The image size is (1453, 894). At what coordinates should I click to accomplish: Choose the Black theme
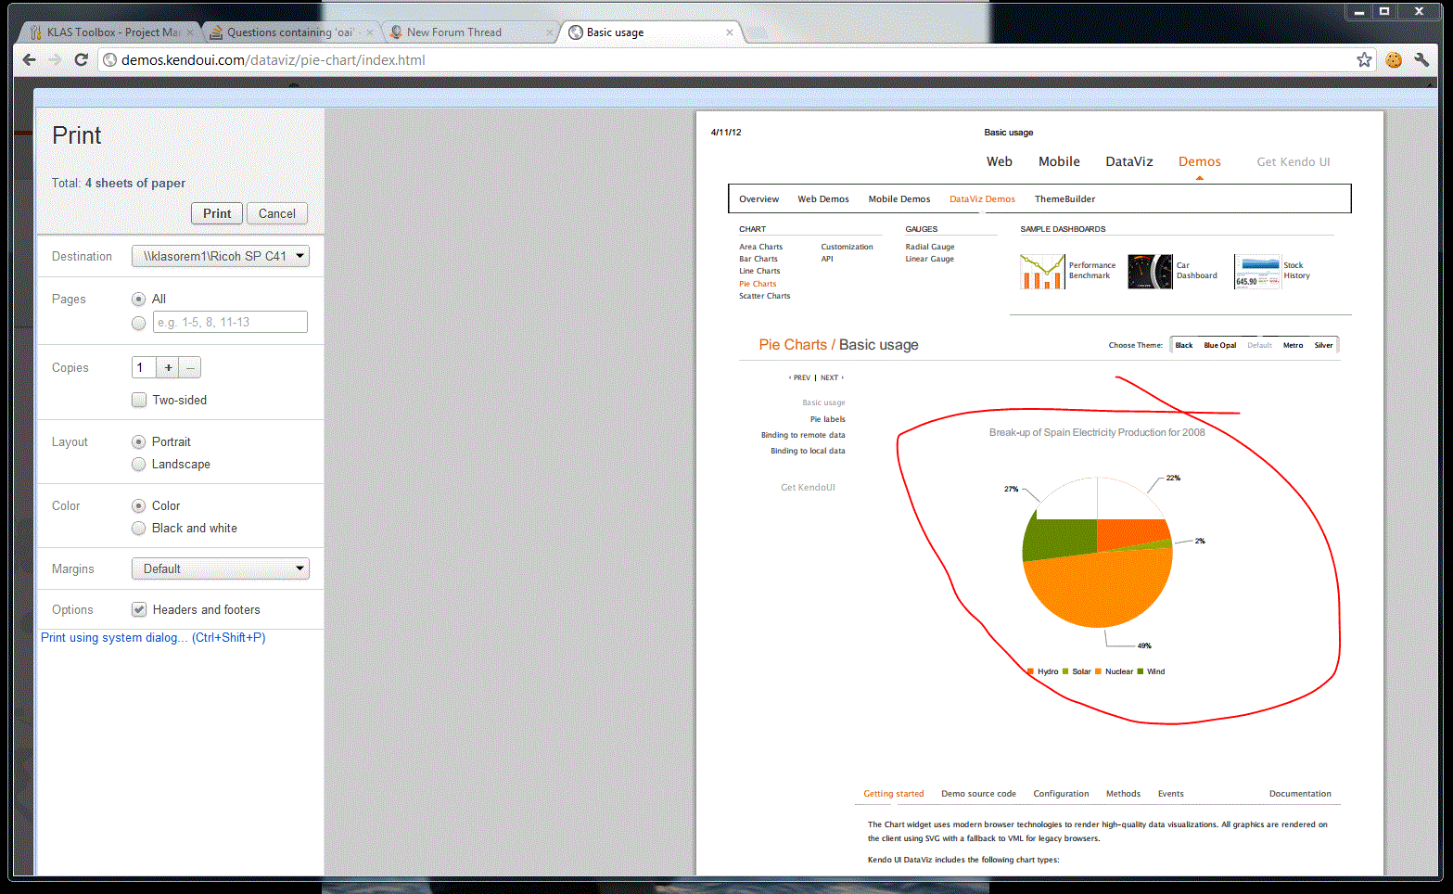(x=1184, y=345)
